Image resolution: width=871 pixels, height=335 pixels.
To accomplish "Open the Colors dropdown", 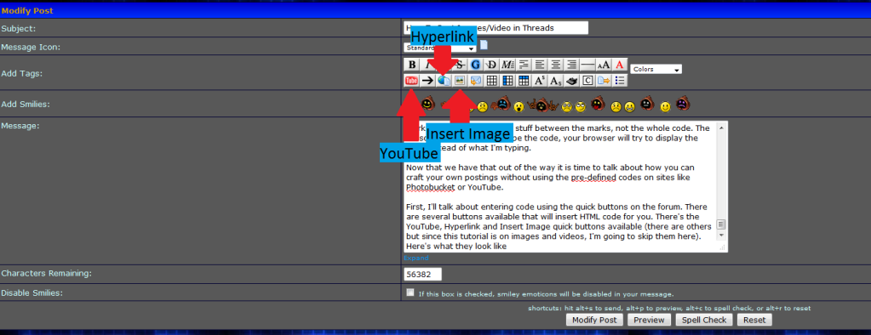I will pos(656,70).
